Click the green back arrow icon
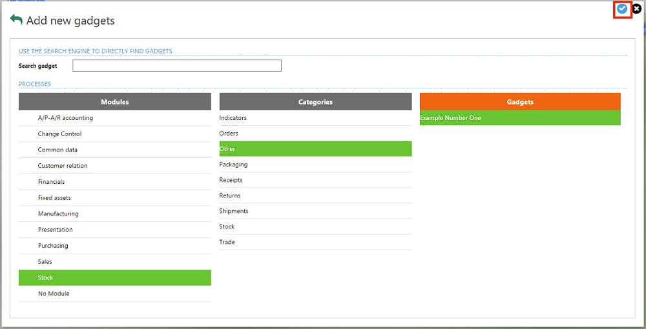Image resolution: width=646 pixels, height=329 pixels. (x=16, y=20)
